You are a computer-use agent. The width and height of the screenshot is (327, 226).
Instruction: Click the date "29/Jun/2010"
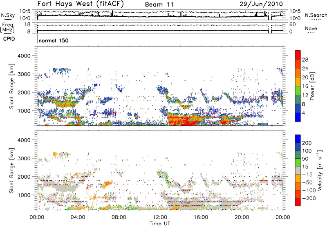(x=261, y=4)
